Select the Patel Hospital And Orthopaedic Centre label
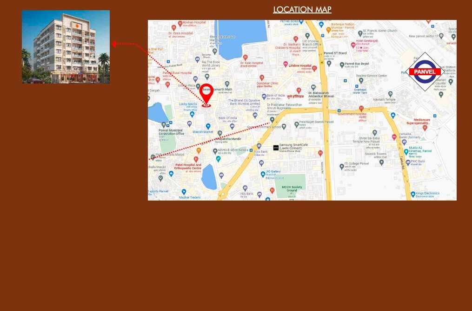This screenshot has height=311, width=472. click(x=188, y=166)
